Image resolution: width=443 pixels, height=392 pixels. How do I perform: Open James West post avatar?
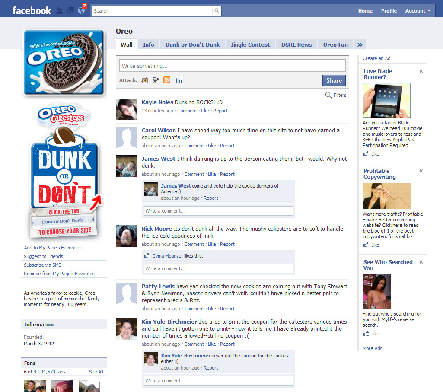127,166
